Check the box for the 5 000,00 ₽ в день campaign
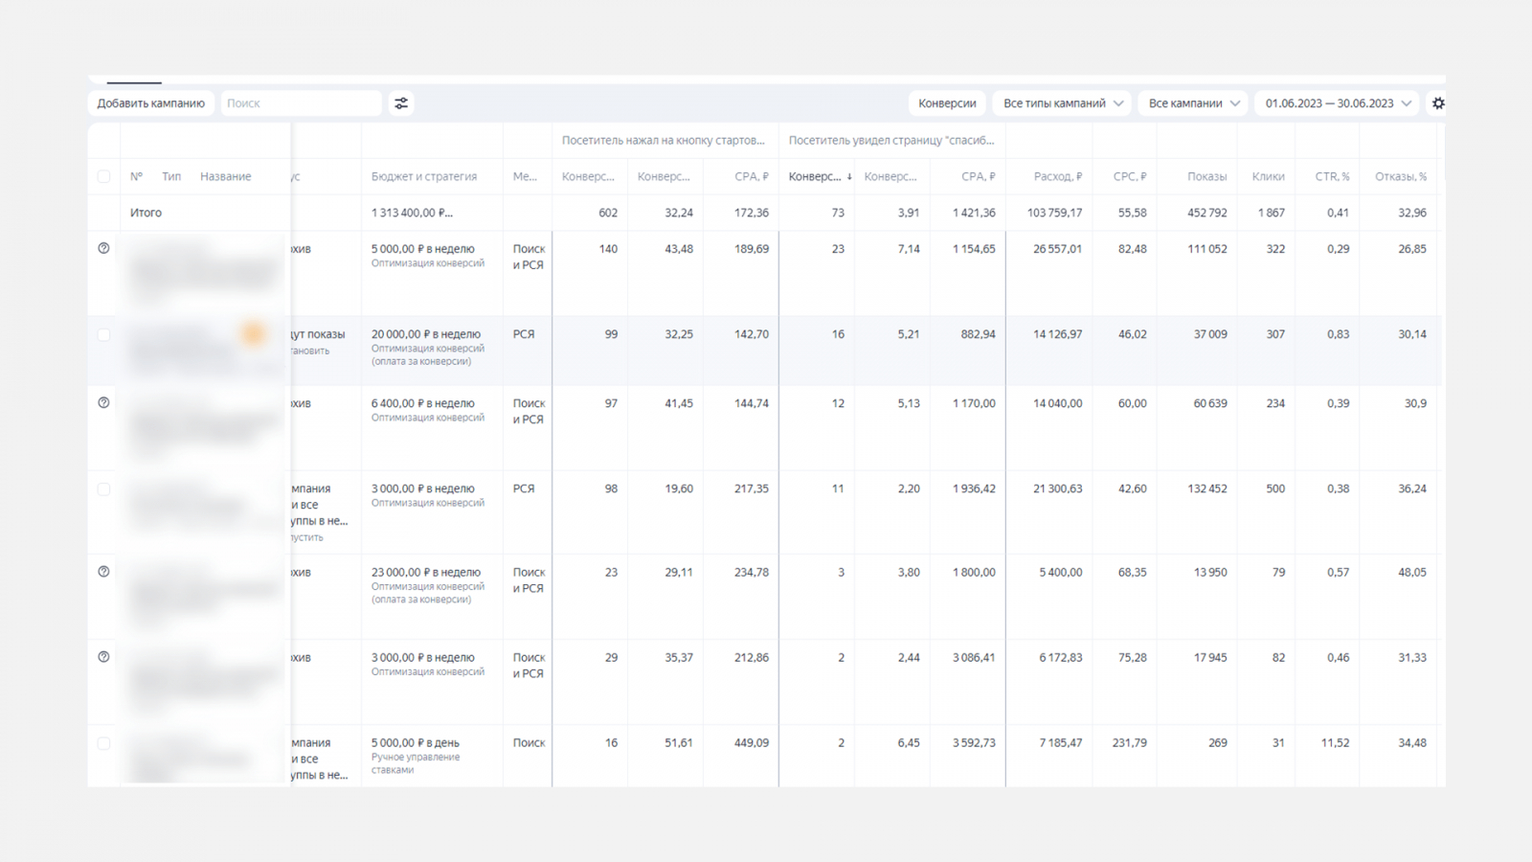Viewport: 1532px width, 862px height. tap(104, 743)
